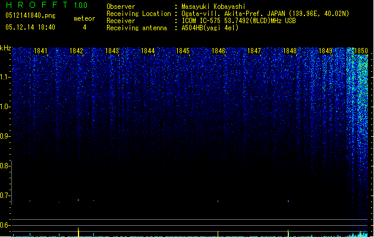The height and width of the screenshot is (237, 374).
Task: Click the meteor echo dot near 1848
Action: tap(288, 201)
